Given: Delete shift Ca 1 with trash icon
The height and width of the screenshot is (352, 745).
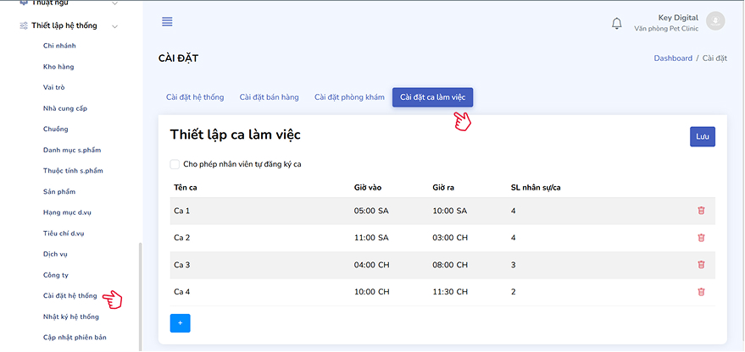Looking at the screenshot, I should (x=700, y=211).
